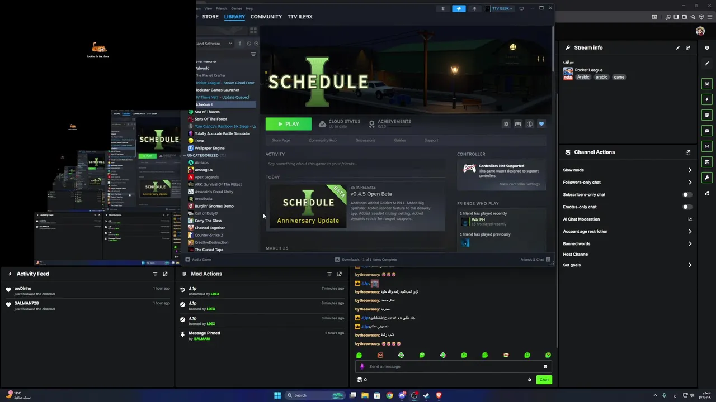Open Windows Start button
This screenshot has height=402, width=716.
point(277,395)
